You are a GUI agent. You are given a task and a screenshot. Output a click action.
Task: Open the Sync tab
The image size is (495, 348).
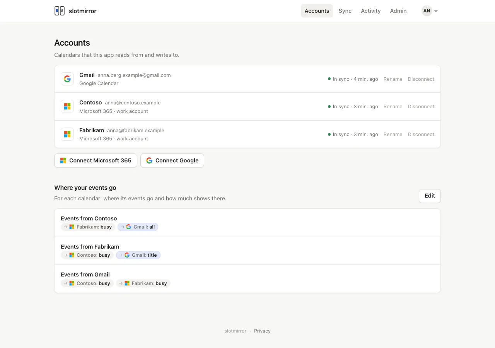[345, 11]
